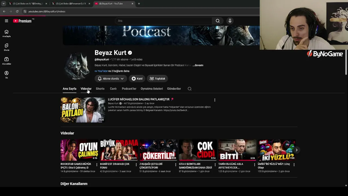
Task: Open the Çökertildi video thumbnail
Action: 158,150
